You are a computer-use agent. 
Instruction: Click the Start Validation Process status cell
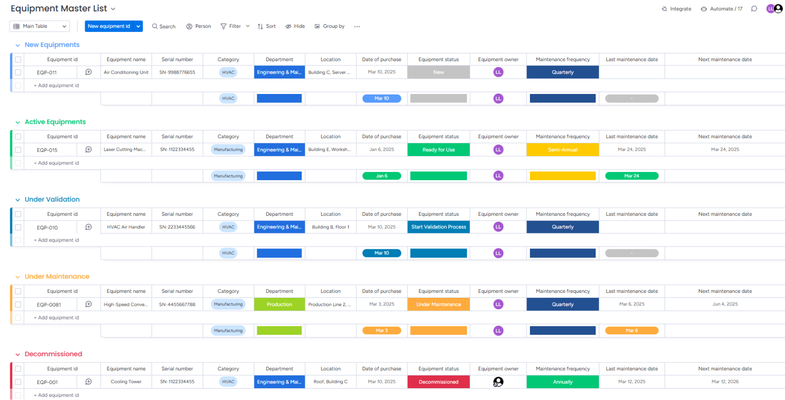(x=438, y=227)
